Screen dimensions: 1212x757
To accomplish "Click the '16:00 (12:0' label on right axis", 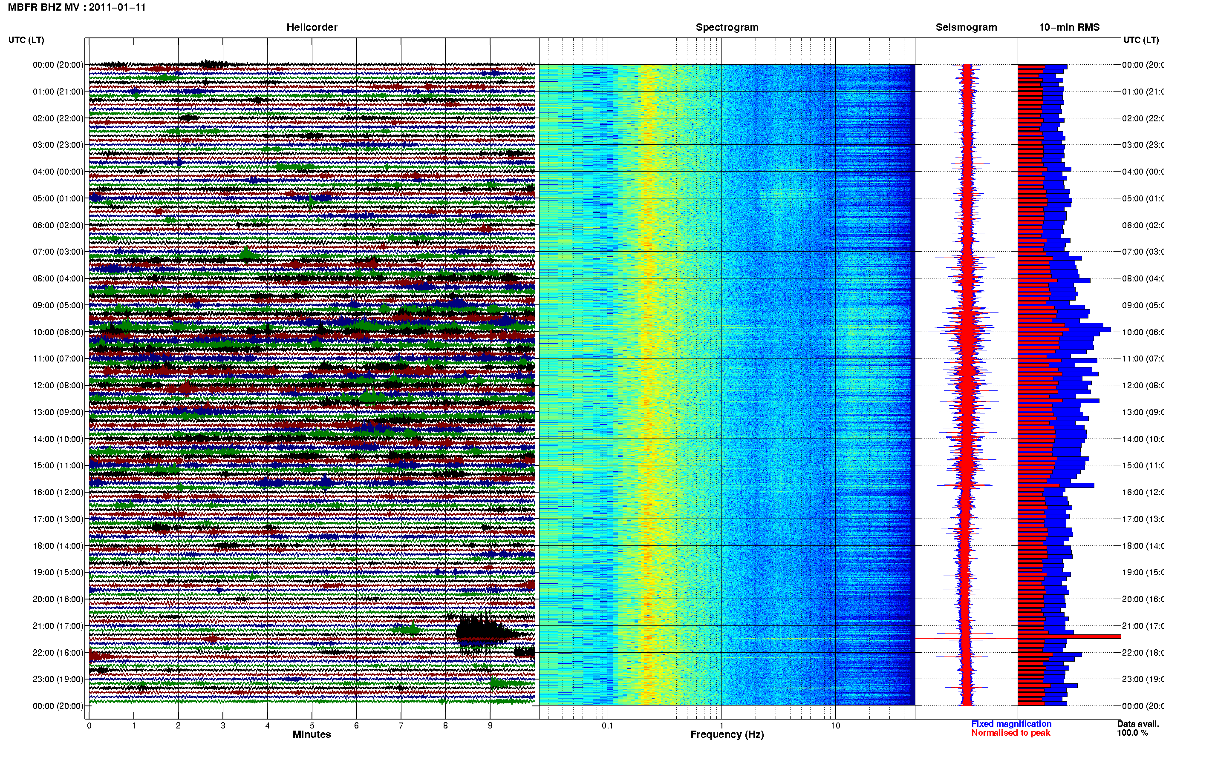I will point(1143,492).
